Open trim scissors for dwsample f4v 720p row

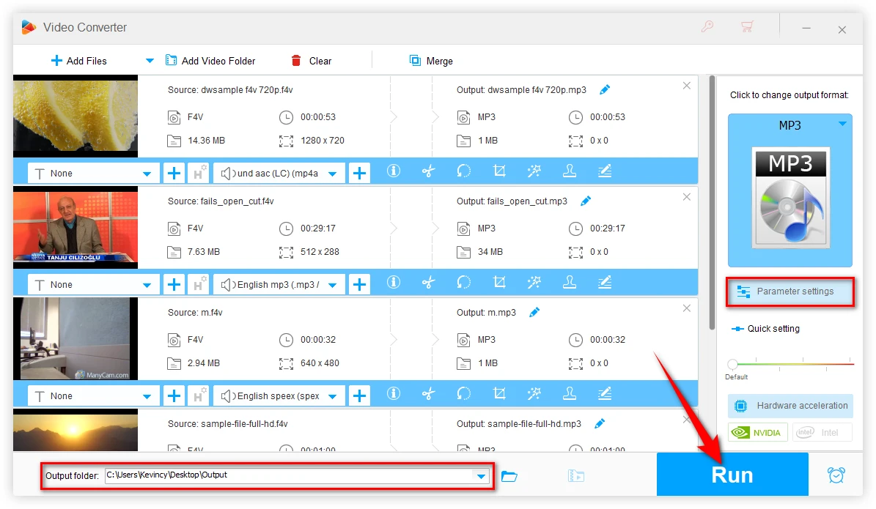(429, 171)
